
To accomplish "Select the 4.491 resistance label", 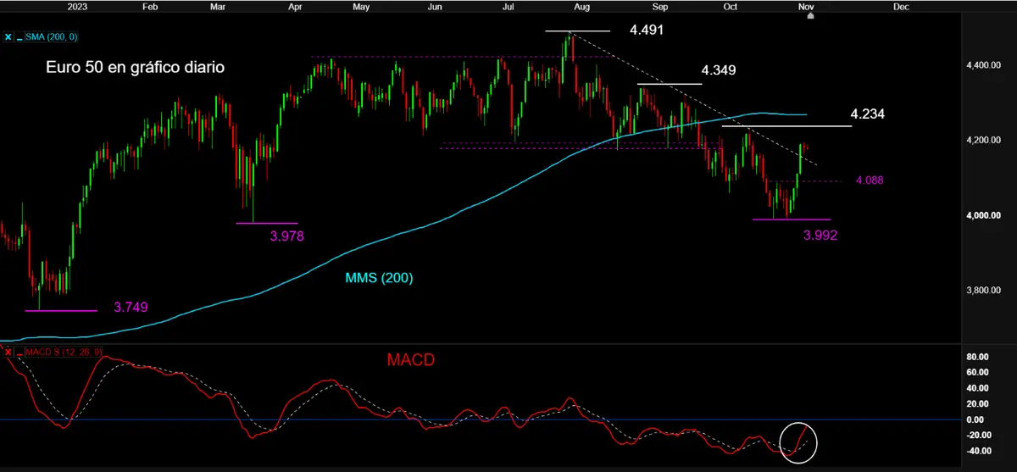I will point(647,30).
